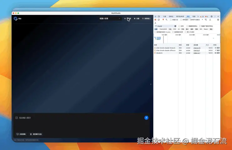Open index.ts initiator link for claude.ts

click(197, 53)
